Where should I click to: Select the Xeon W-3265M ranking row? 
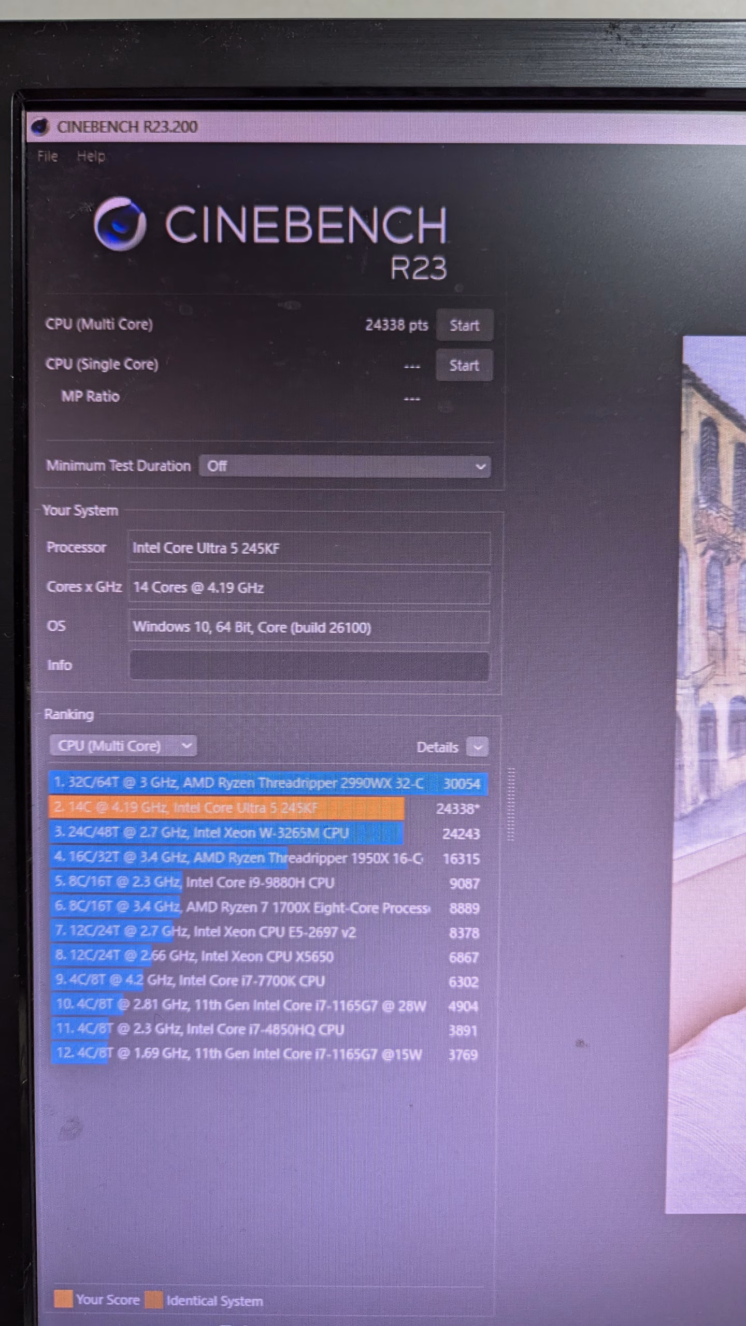[x=268, y=833]
